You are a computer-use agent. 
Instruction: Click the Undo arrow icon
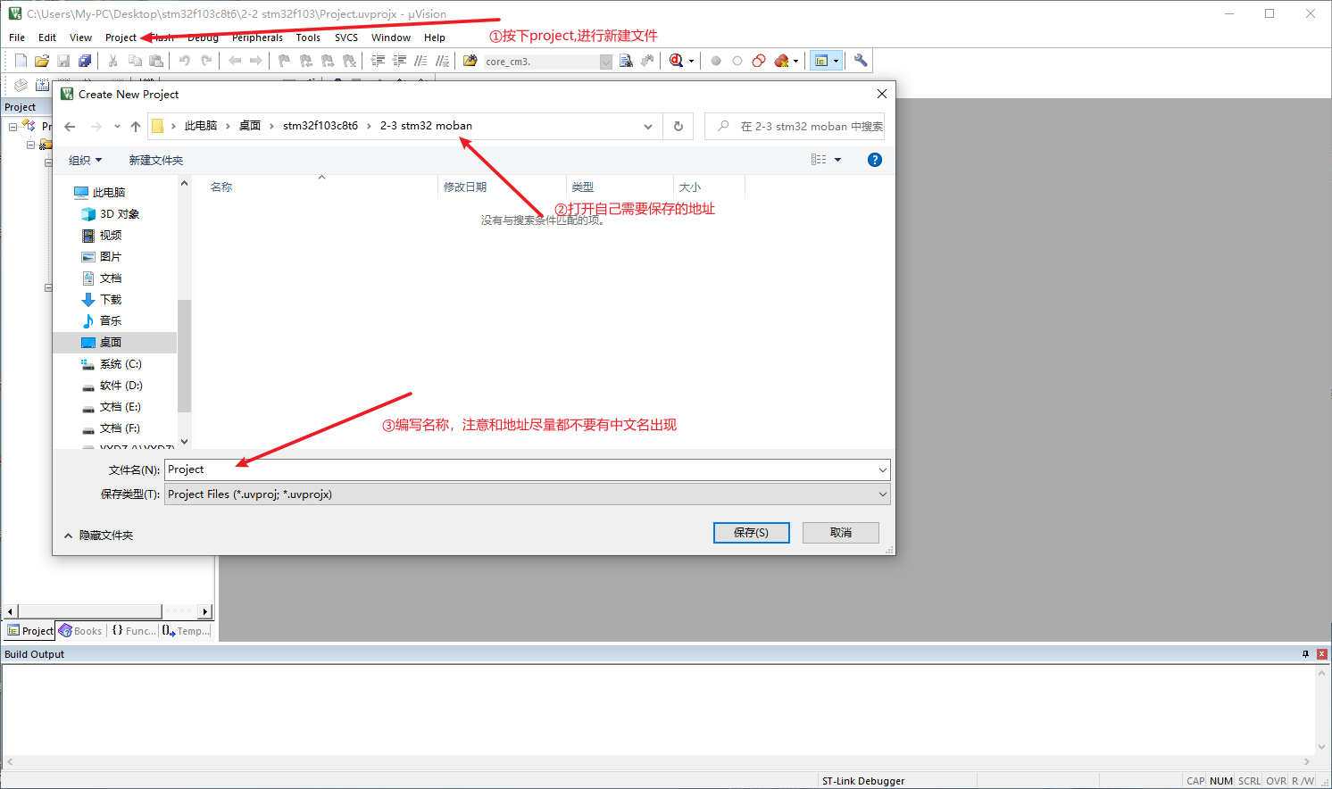point(184,61)
